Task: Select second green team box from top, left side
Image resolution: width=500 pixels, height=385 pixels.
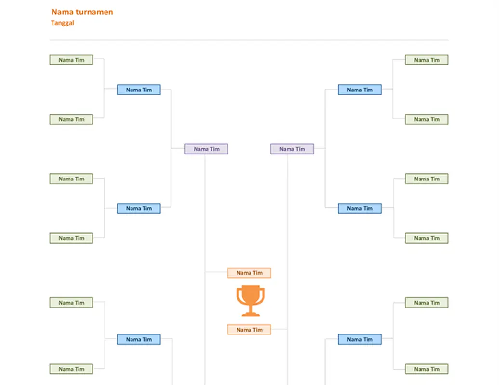Action: coord(71,119)
